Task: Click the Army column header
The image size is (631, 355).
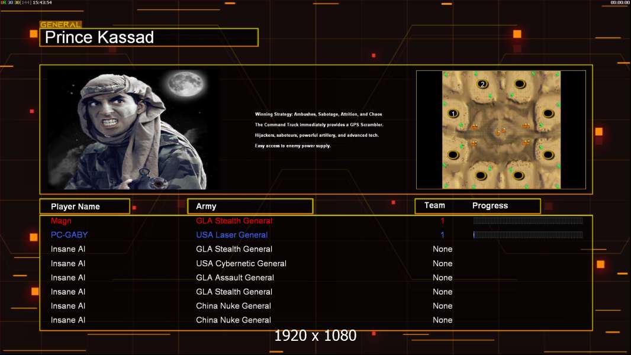Action: click(x=250, y=206)
